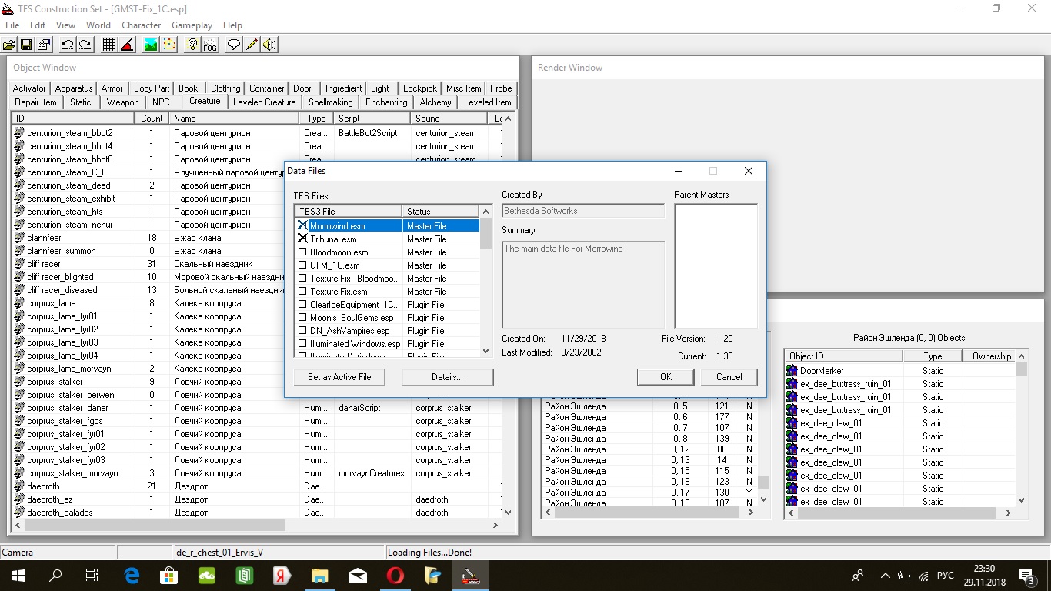Click the Created By text field
This screenshot has width=1051, height=591.
tap(583, 211)
